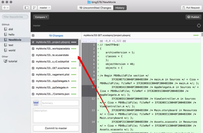
Task: Click the bing578/NewMovie window title folder icon
Action: coord(89,2)
